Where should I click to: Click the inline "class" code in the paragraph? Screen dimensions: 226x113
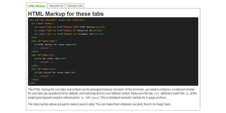(x=94, y=98)
